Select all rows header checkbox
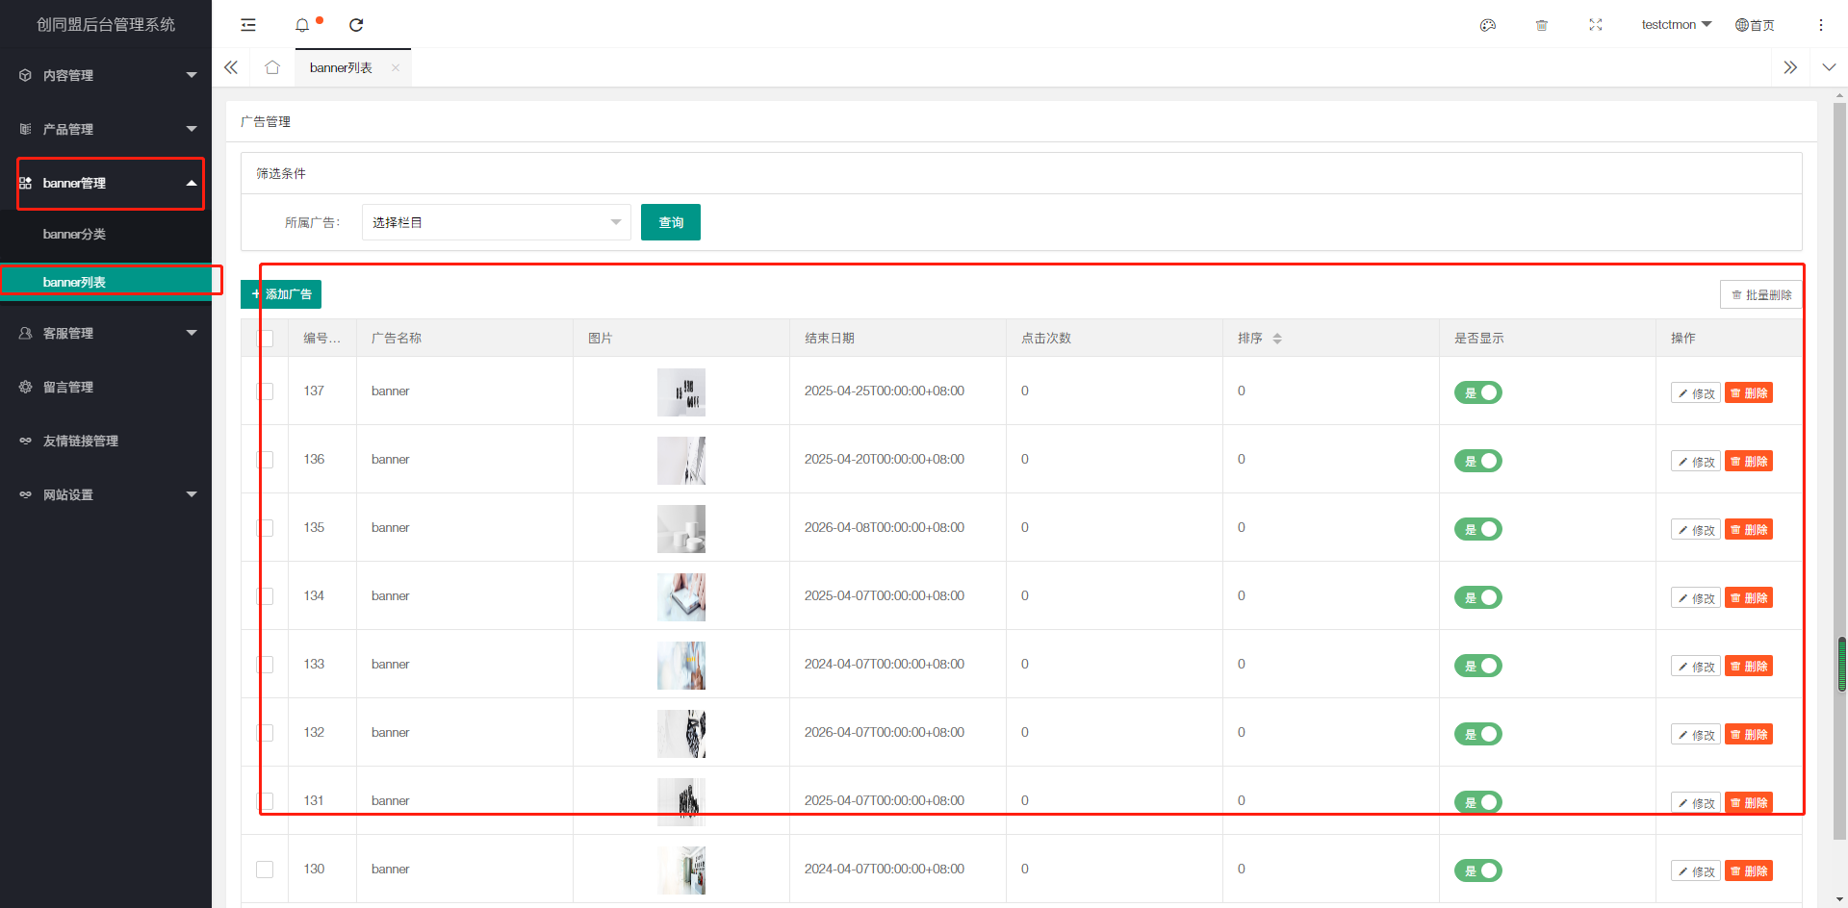 point(265,339)
